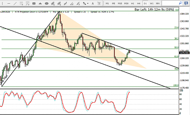Select the diagonal trendline tool
190x115 pixels.
click(x=15, y=4)
